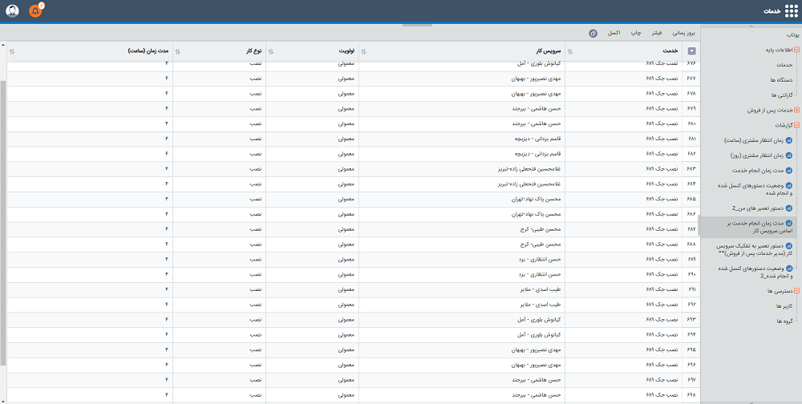The width and height of the screenshot is (802, 404).
Task: Click the table scrollbar up arrow
Action: click(x=3, y=45)
